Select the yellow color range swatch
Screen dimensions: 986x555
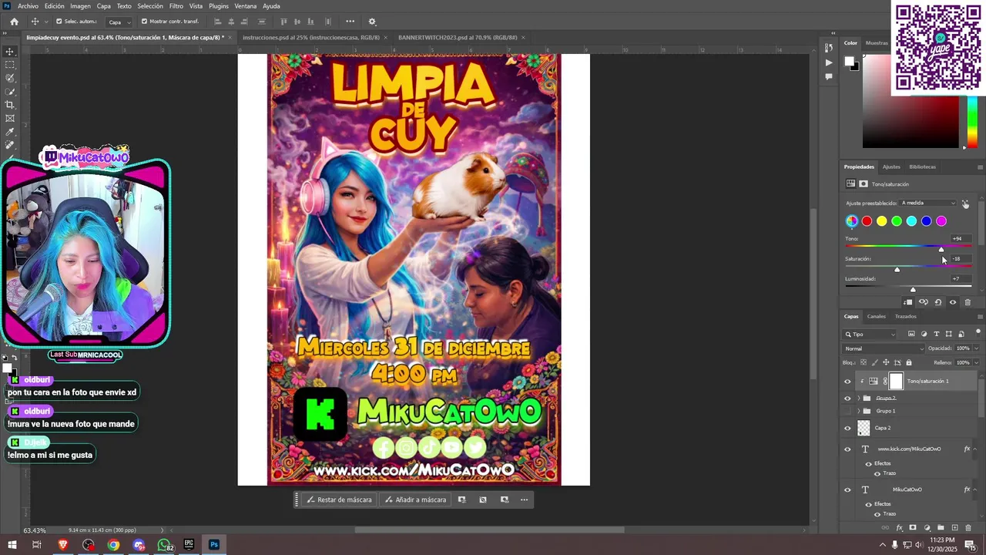882,221
